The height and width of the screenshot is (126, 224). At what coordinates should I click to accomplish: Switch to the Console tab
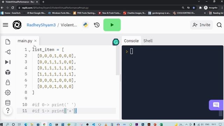point(131,41)
